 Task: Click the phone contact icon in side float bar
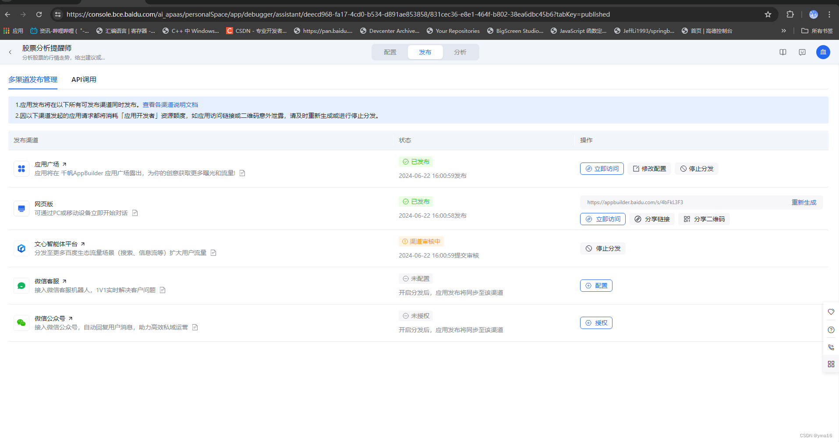[831, 347]
